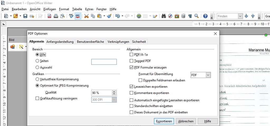The image size is (270, 126).
Task: Click the Print printer icon
Action: click(x=56, y=16)
